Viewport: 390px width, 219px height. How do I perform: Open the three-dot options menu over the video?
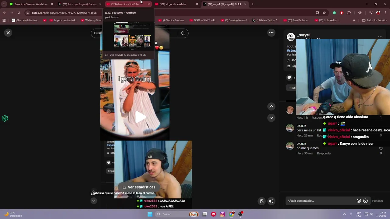pos(271,33)
